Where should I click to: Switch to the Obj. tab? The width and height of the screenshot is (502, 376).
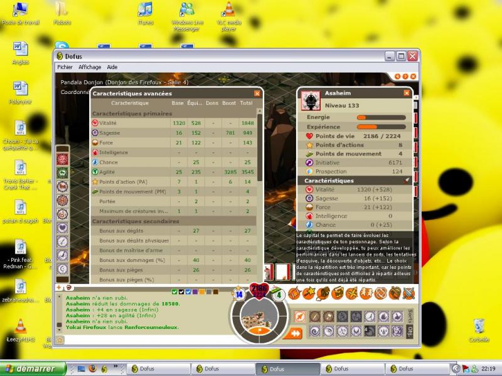[x=410, y=331]
